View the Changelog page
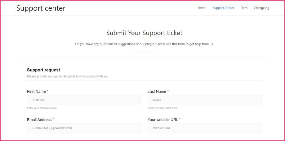 261,8
